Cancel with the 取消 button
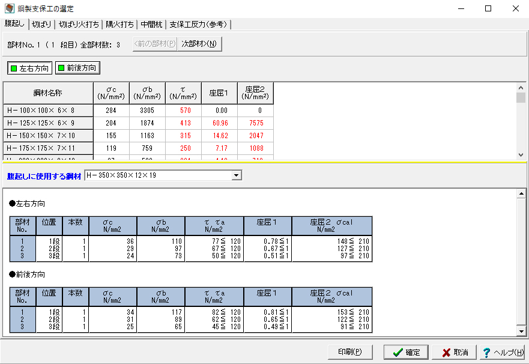This screenshot has height=364, width=529. pos(455,353)
